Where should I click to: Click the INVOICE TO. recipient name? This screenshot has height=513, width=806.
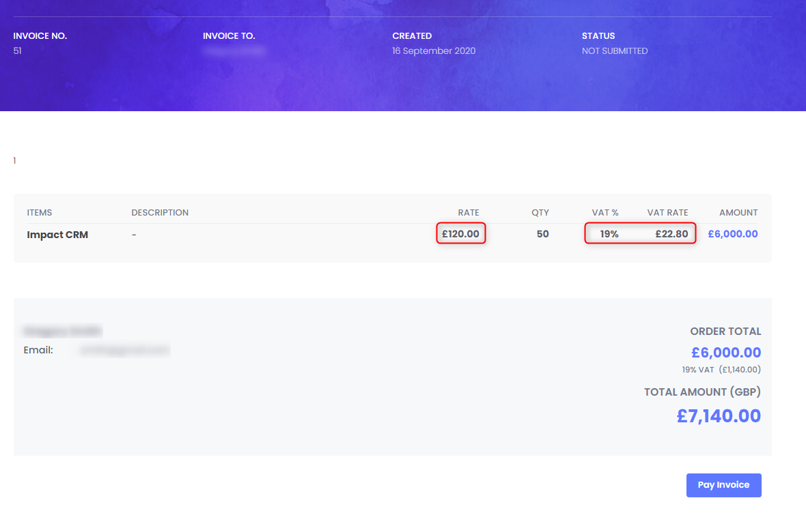point(234,50)
